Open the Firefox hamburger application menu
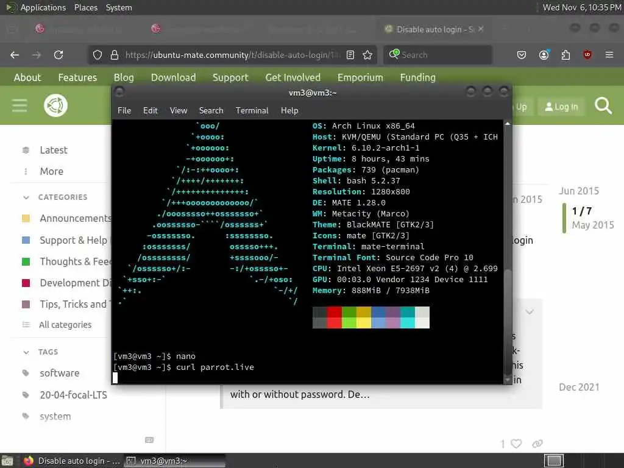Image resolution: width=624 pixels, height=468 pixels. 609,55
